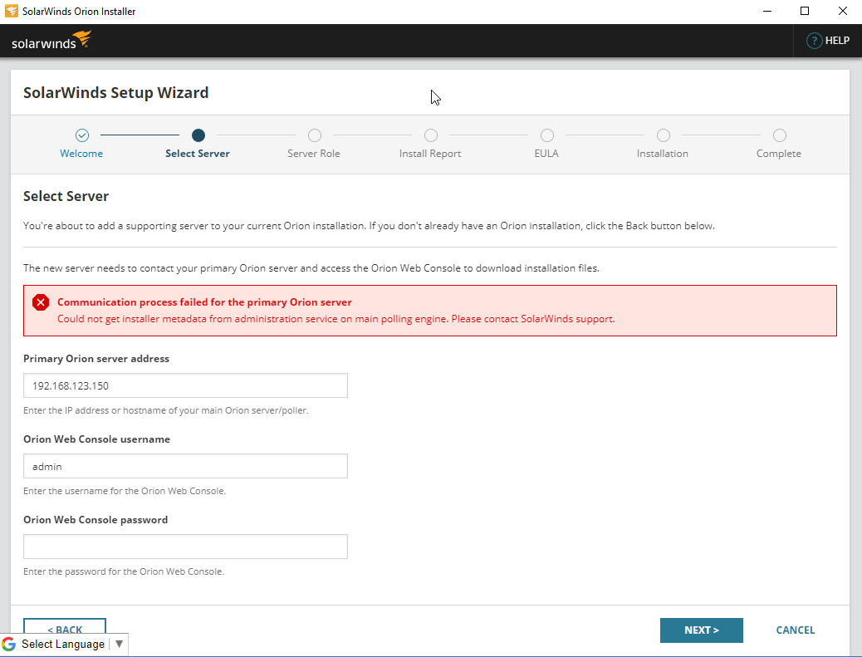The image size is (862, 657).
Task: Click the 'Enter the username for' hint
Action: pyautogui.click(x=125, y=491)
